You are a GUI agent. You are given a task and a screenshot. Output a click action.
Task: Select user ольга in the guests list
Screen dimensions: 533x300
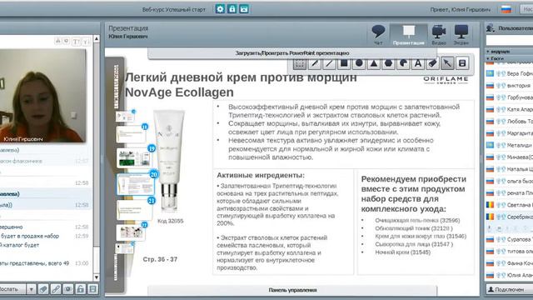[509, 181]
